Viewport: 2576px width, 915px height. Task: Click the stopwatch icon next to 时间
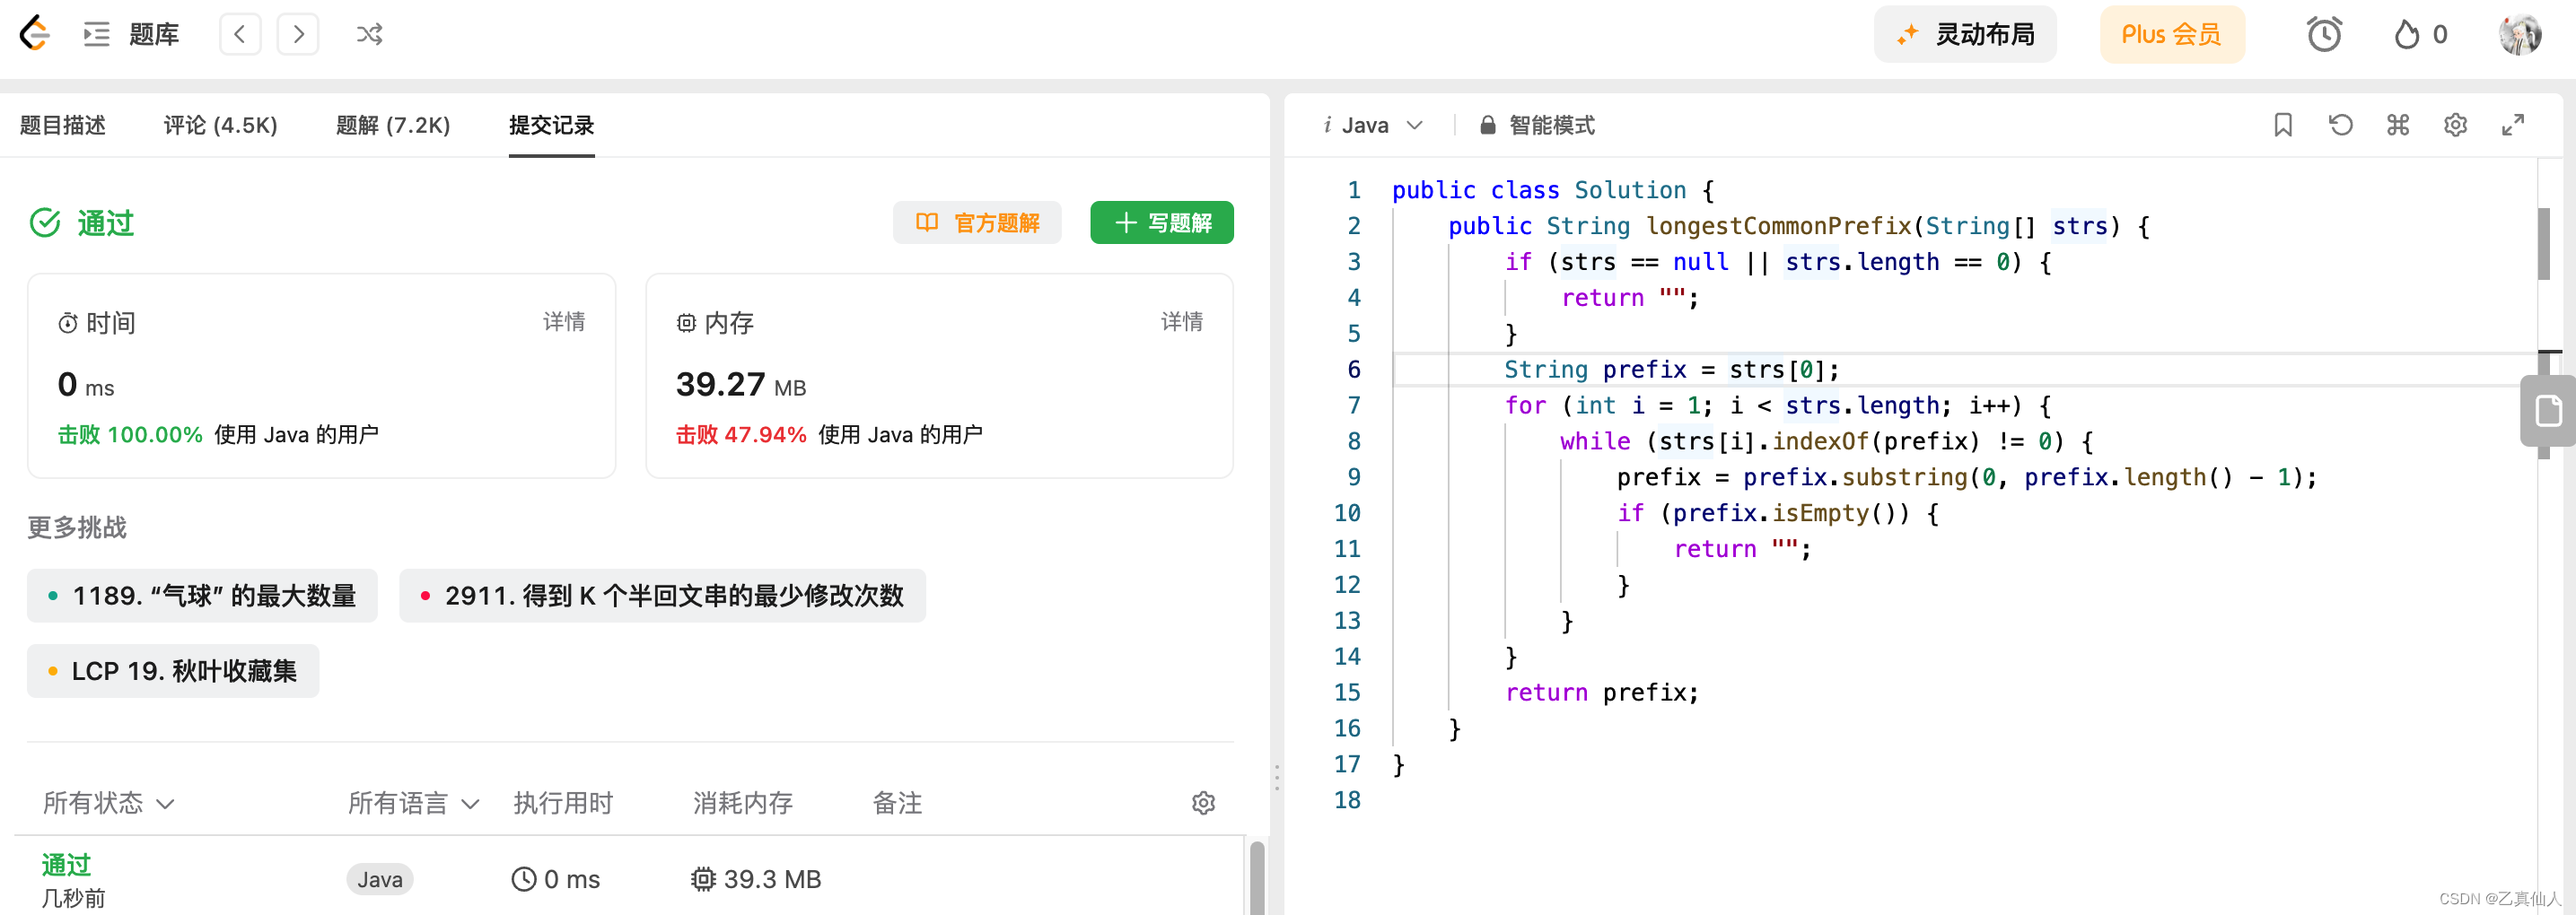68,323
